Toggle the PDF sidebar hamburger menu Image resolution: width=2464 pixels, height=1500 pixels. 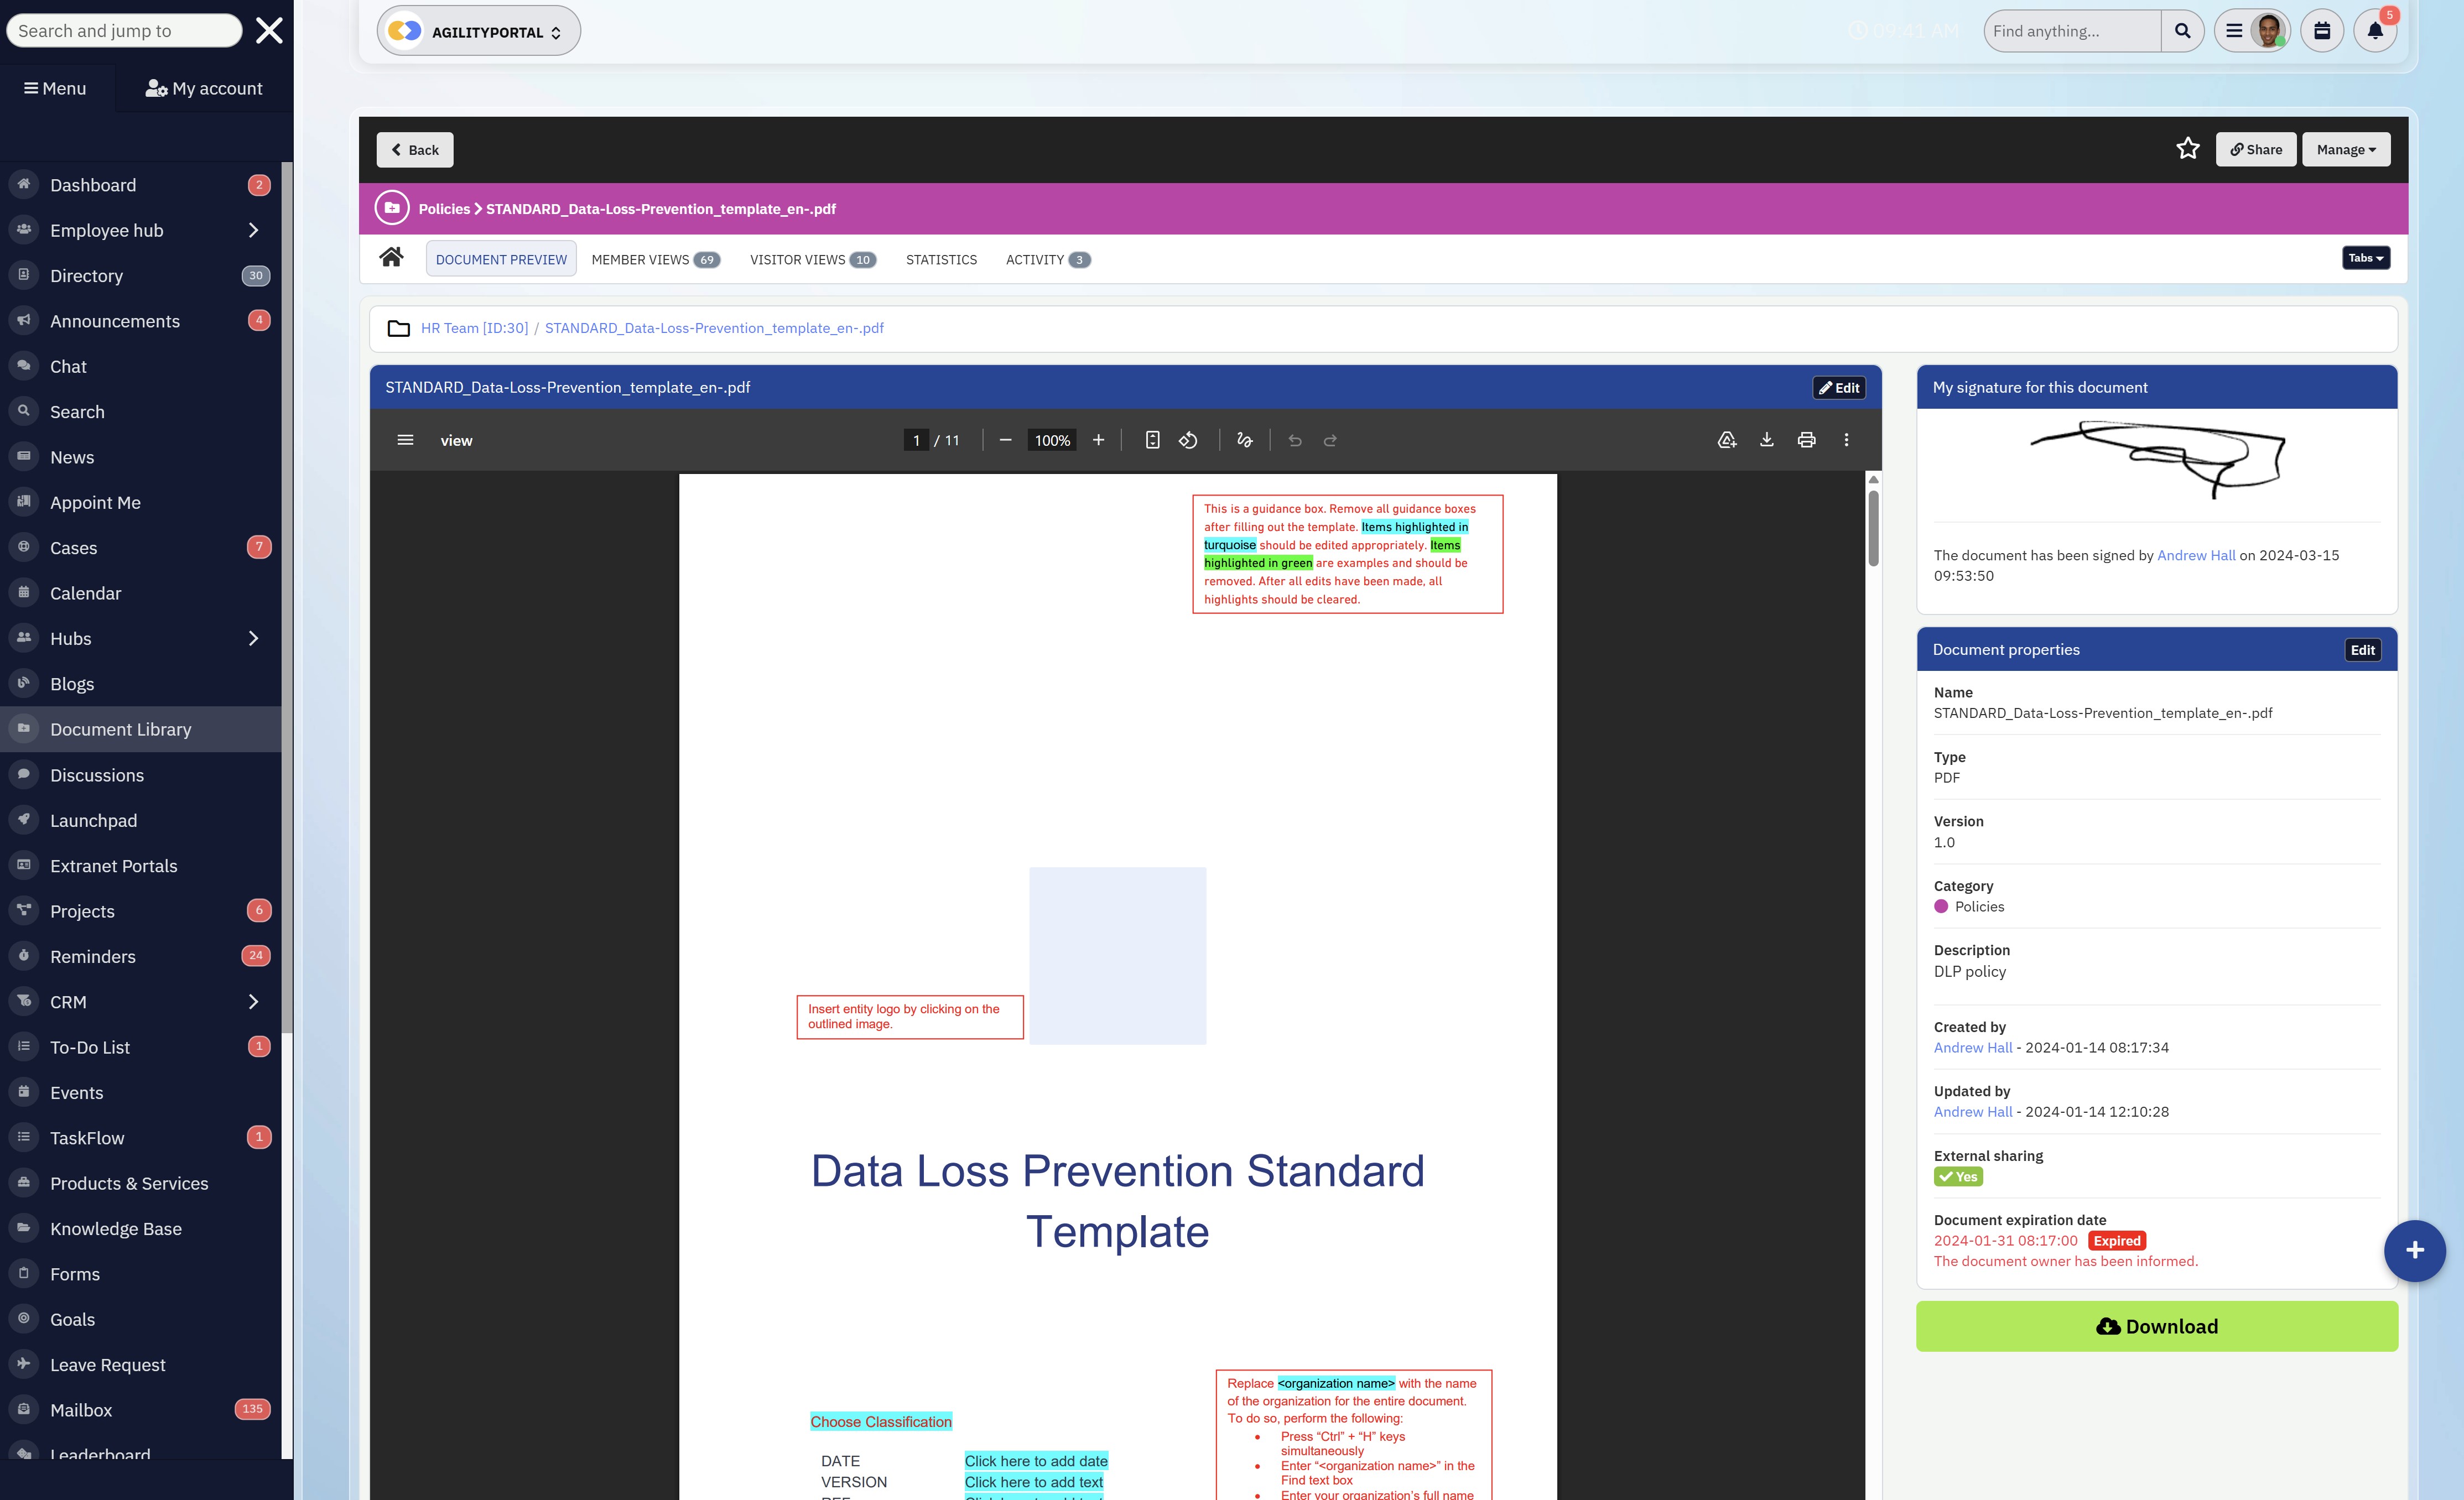click(405, 440)
